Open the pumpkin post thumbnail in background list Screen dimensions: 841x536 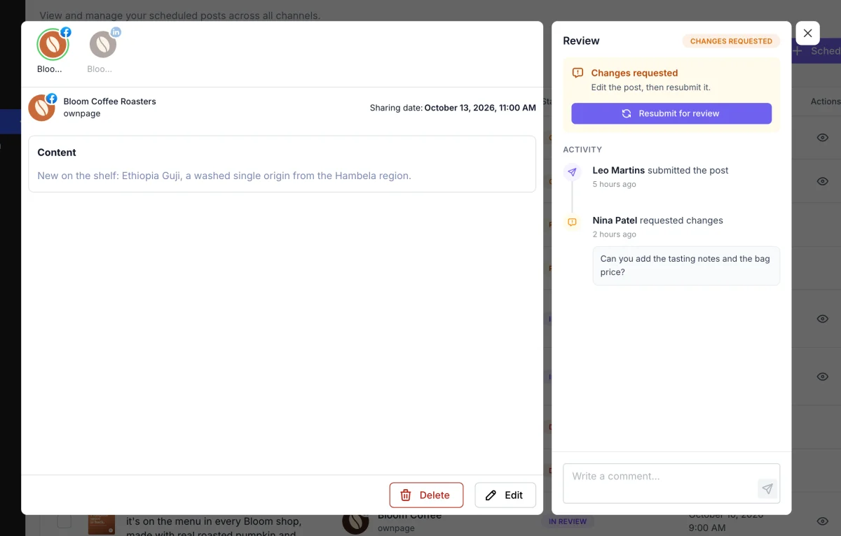[101, 523]
